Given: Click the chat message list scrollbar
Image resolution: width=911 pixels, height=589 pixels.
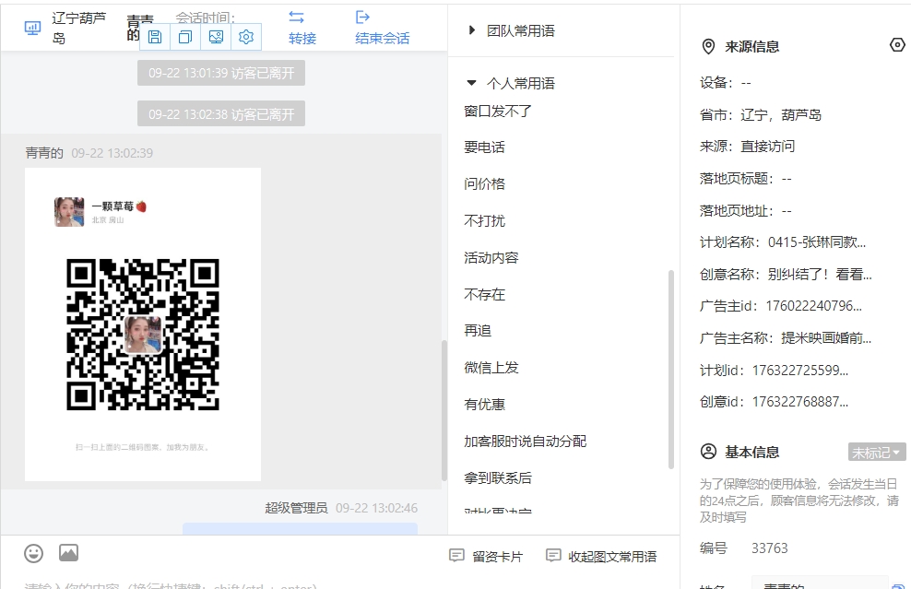Looking at the screenshot, I should click(x=444, y=410).
